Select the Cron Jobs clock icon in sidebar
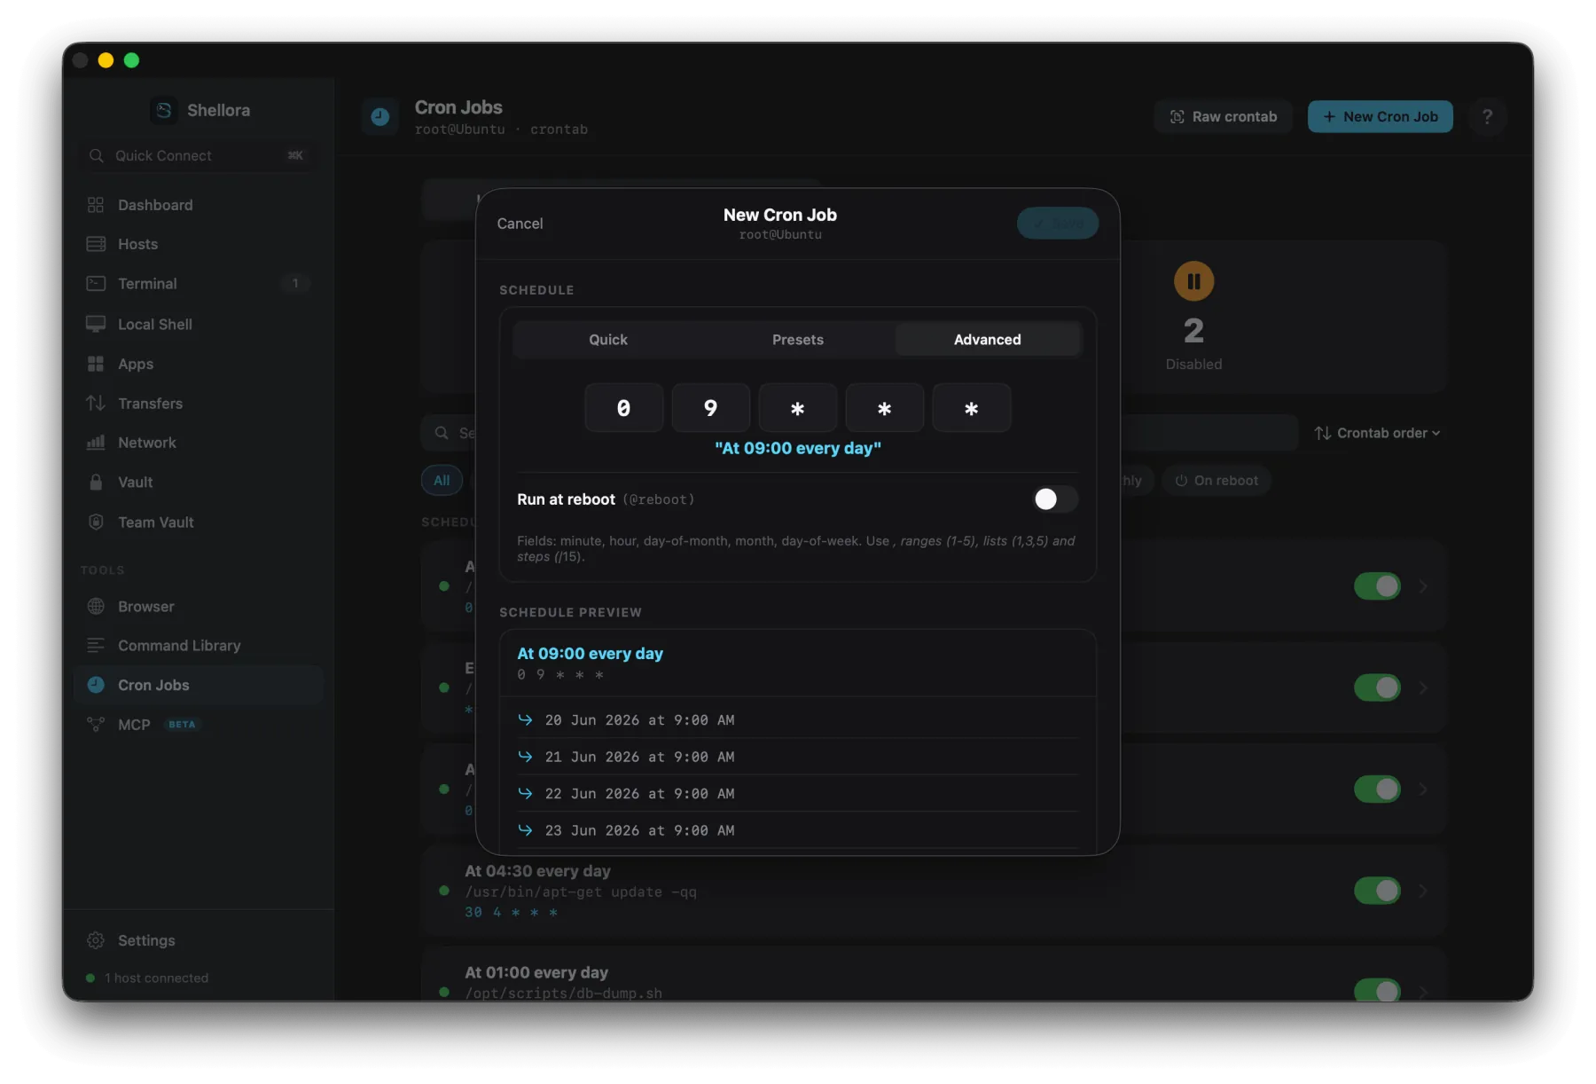The image size is (1596, 1084). point(96,684)
